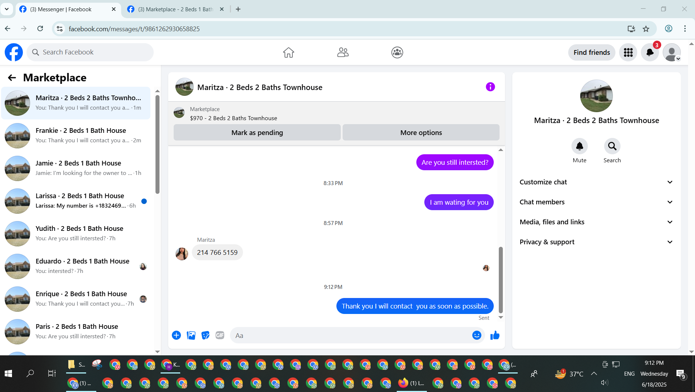Click the conversation list scrollbar

click(x=157, y=144)
